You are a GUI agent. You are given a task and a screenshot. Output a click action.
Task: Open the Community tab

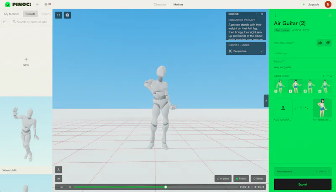[x=46, y=14]
